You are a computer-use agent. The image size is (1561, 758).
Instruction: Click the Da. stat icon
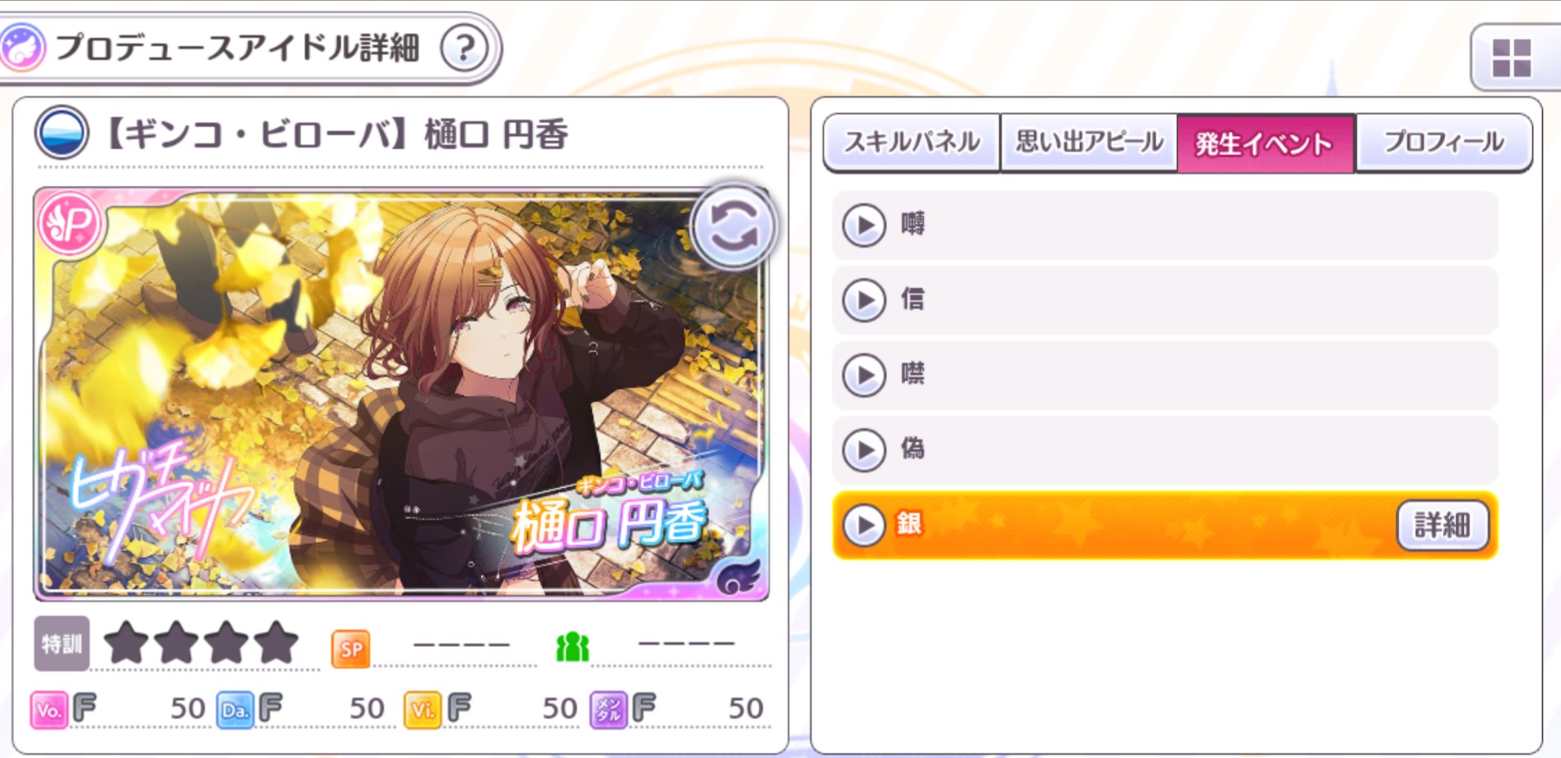click(235, 709)
